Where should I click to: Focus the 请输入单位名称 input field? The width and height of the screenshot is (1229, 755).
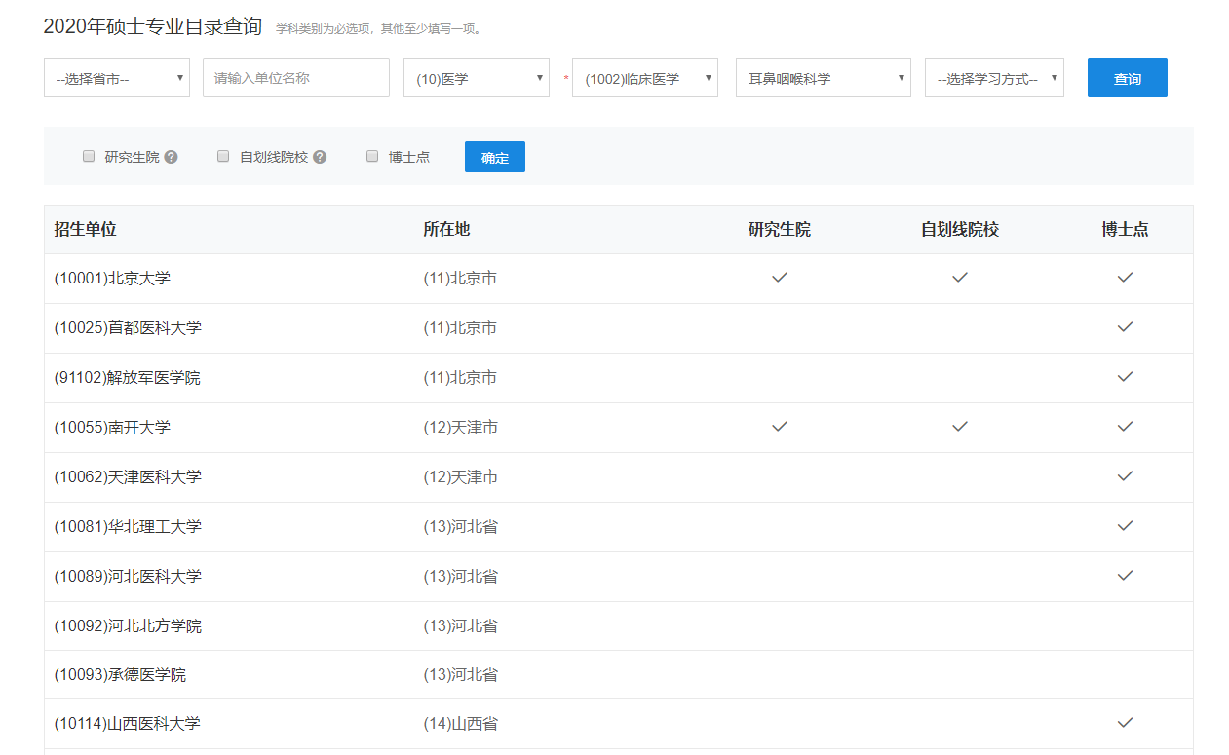[296, 78]
